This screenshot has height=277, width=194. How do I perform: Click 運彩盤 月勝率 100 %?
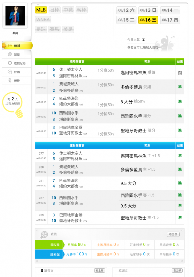pyautogui.click(x=77, y=254)
